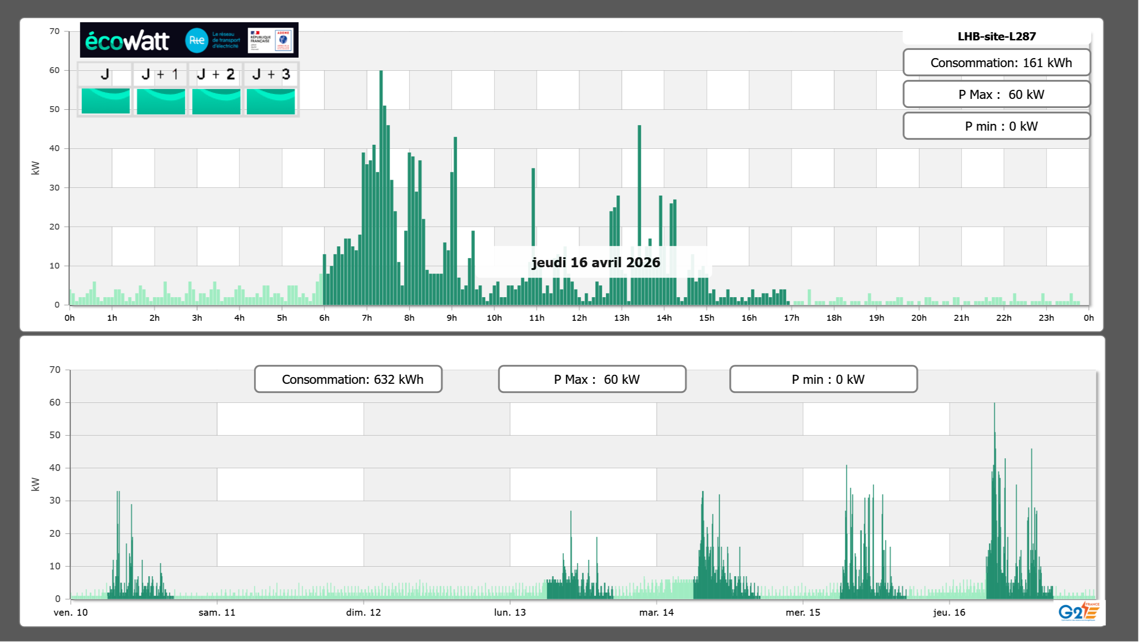Click the green signal icon under J + 1
Viewport: 1139px width, 642px height.
click(161, 101)
